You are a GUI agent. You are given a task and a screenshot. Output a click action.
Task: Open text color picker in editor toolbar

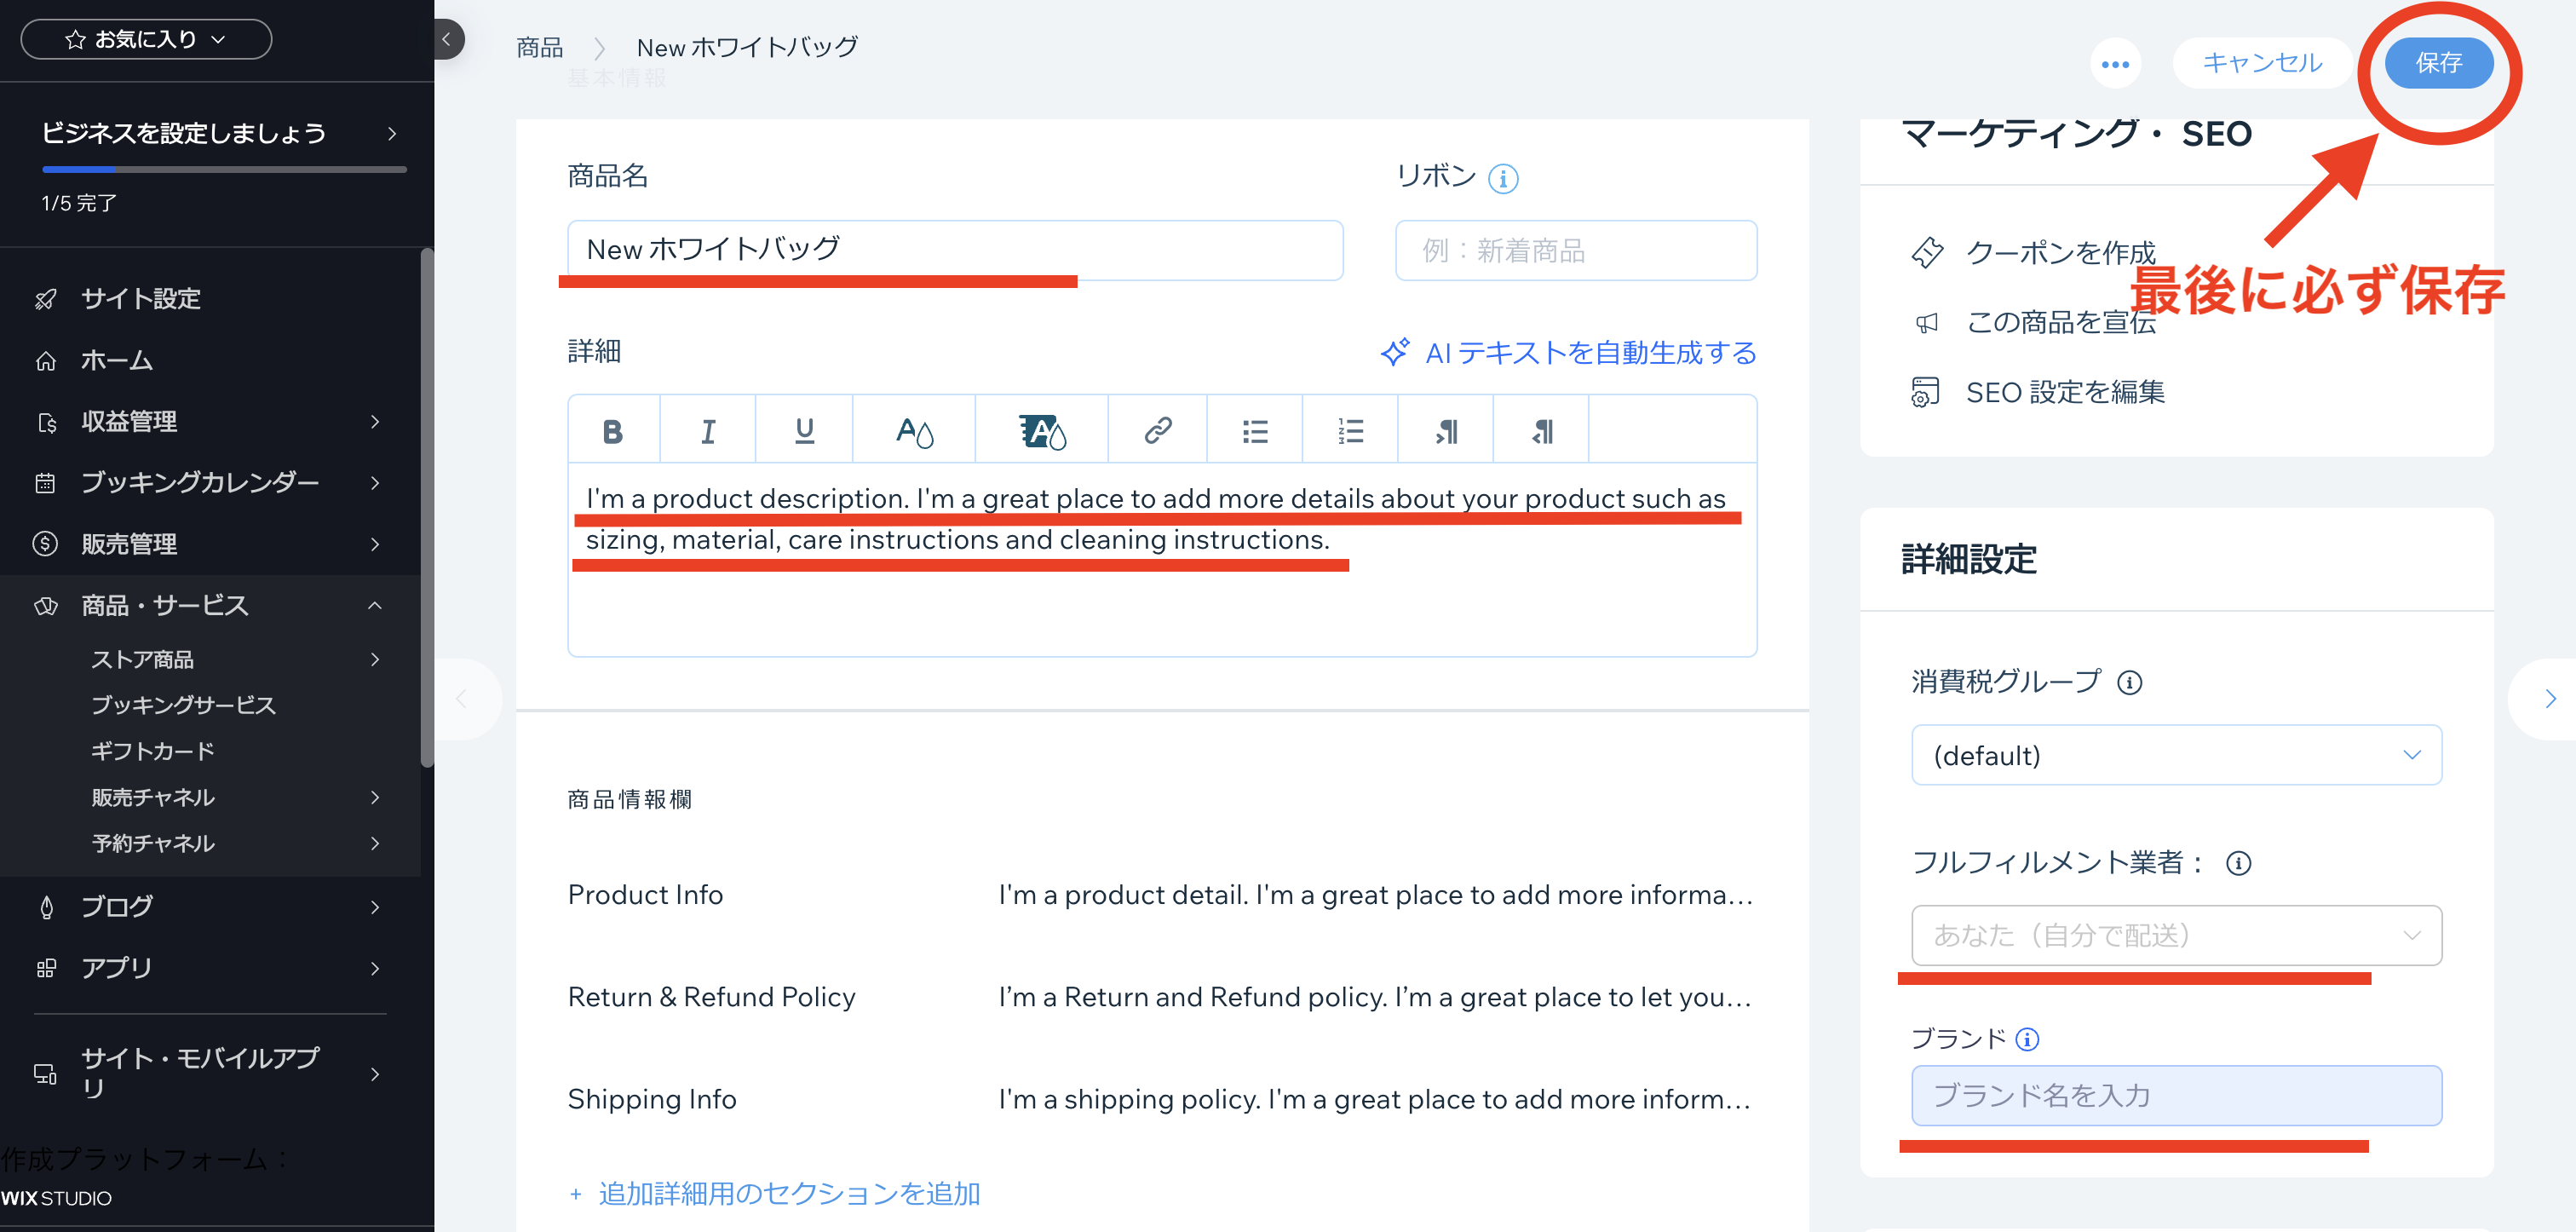click(x=914, y=431)
